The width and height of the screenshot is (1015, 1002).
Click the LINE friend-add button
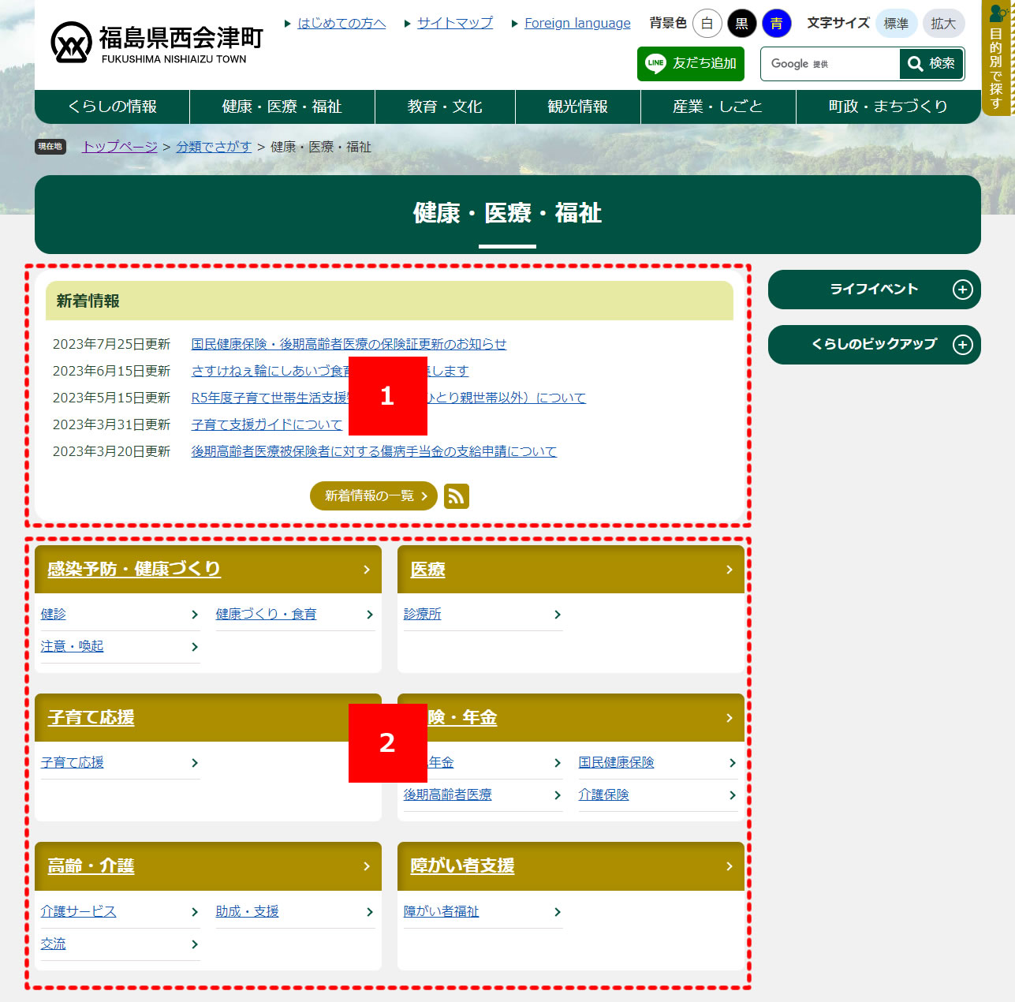(x=691, y=64)
